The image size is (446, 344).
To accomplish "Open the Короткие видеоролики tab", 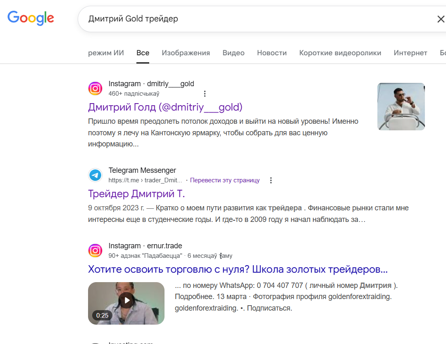I will [x=340, y=53].
